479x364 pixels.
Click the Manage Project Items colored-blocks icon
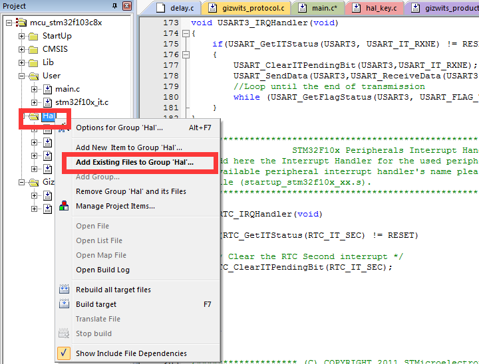[x=64, y=206]
